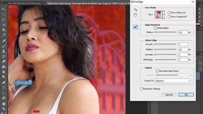Switch to Jay-Gym-Workout-Schedule.jpg tab

click(24, 3)
